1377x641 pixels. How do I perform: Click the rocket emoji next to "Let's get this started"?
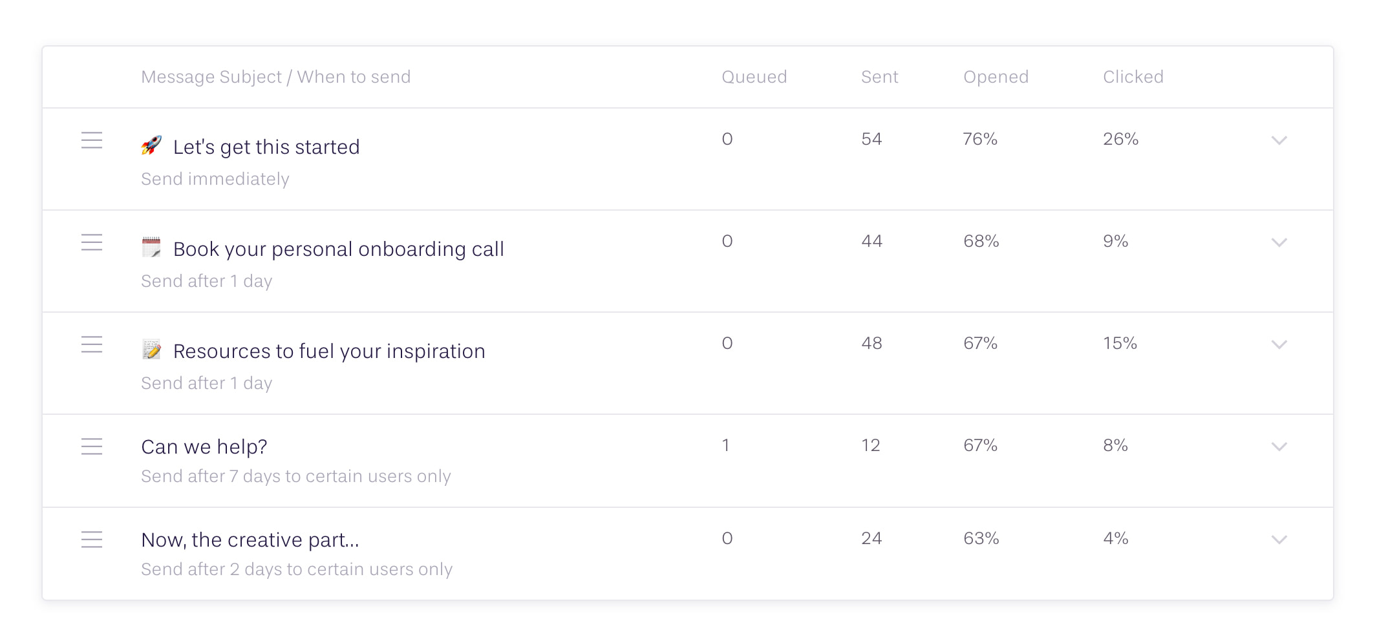151,146
